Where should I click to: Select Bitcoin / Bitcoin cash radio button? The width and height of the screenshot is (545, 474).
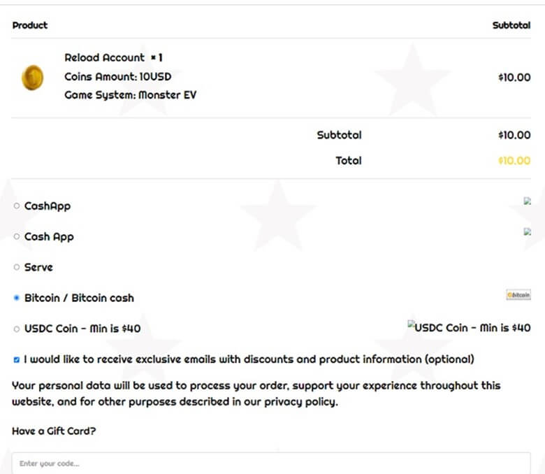coord(16,298)
